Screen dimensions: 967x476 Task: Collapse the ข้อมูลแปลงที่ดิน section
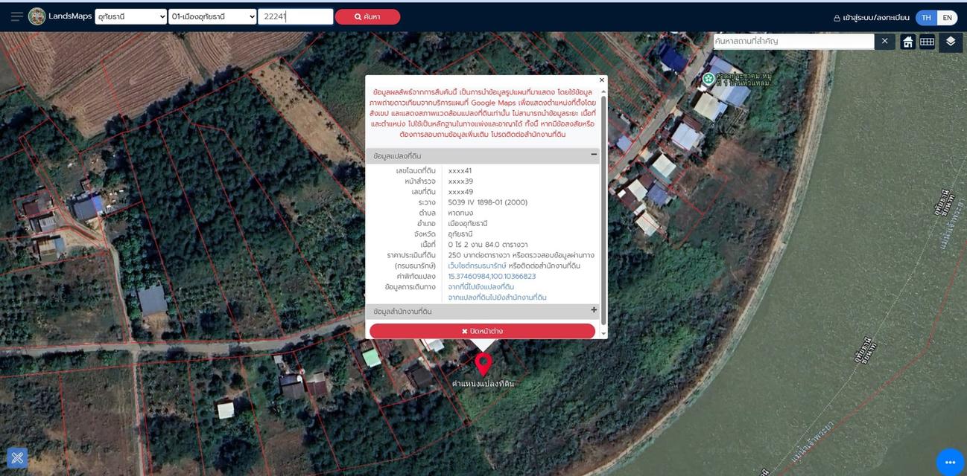point(594,155)
